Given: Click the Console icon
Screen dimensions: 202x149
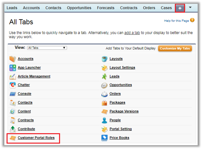Looking at the screenshot, I should (13, 94).
